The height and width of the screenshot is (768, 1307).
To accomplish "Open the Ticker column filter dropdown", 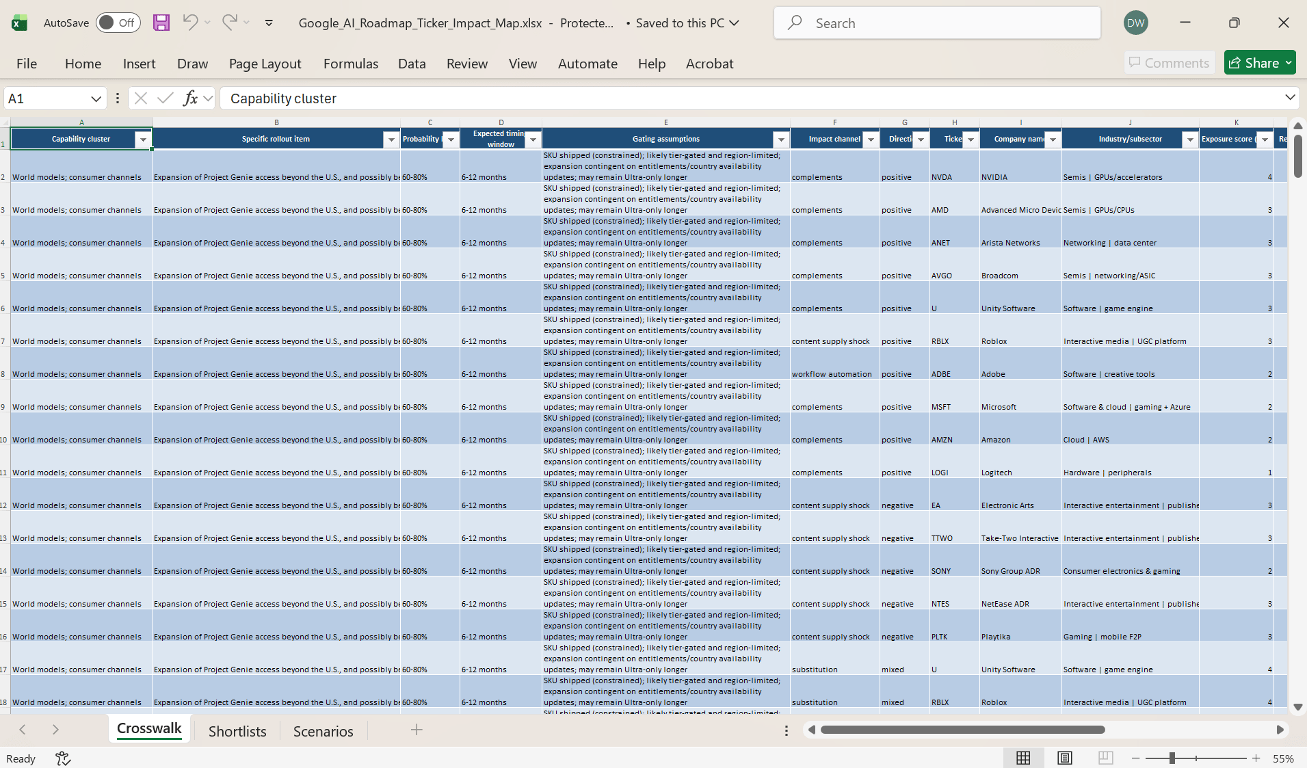I will (x=971, y=139).
